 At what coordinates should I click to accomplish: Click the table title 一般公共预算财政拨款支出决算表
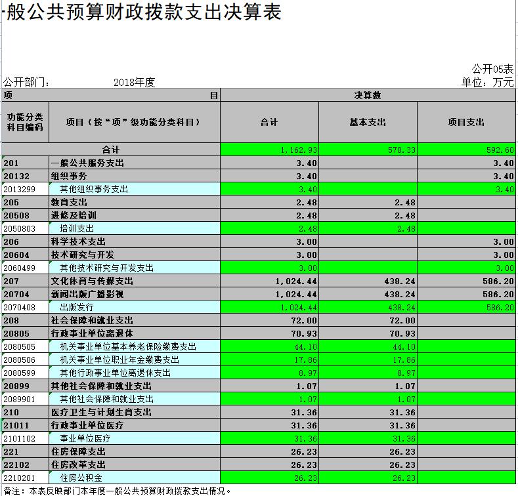[x=142, y=13]
